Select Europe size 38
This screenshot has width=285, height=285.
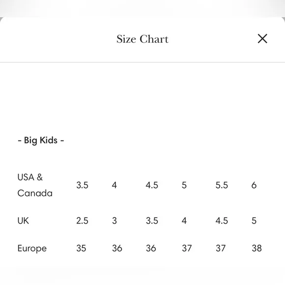pos(256,248)
